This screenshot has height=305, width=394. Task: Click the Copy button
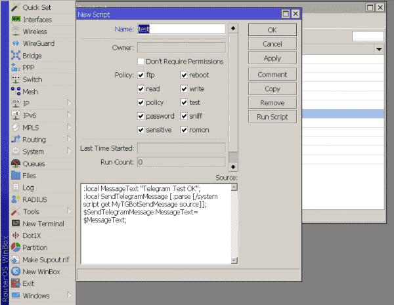click(273, 89)
